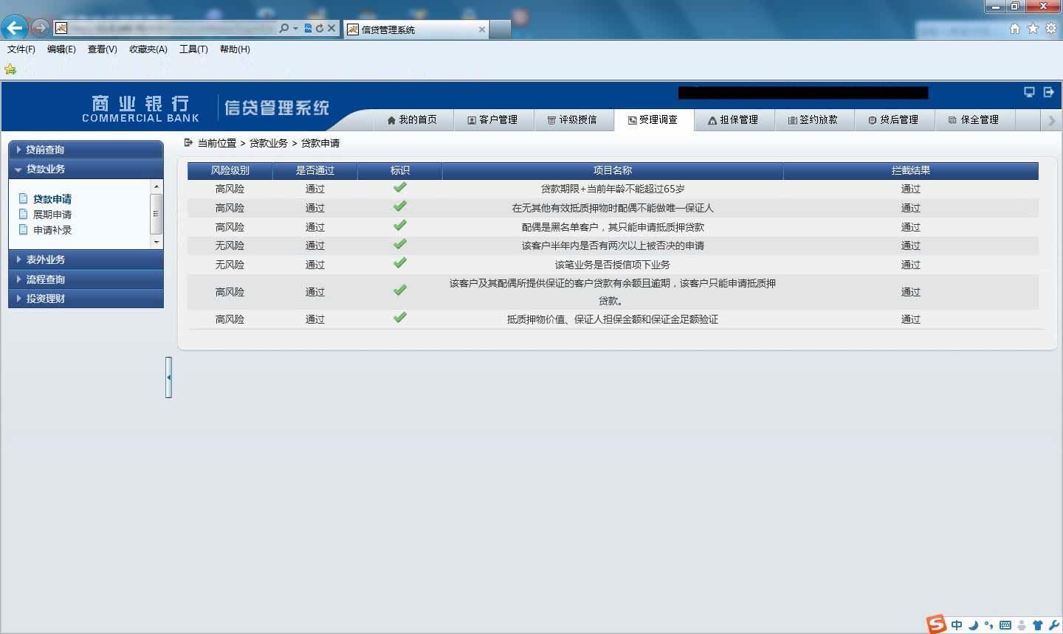1063x634 pixels.
Task: Click the sidebar list scroll-up arrow
Action: point(156,187)
